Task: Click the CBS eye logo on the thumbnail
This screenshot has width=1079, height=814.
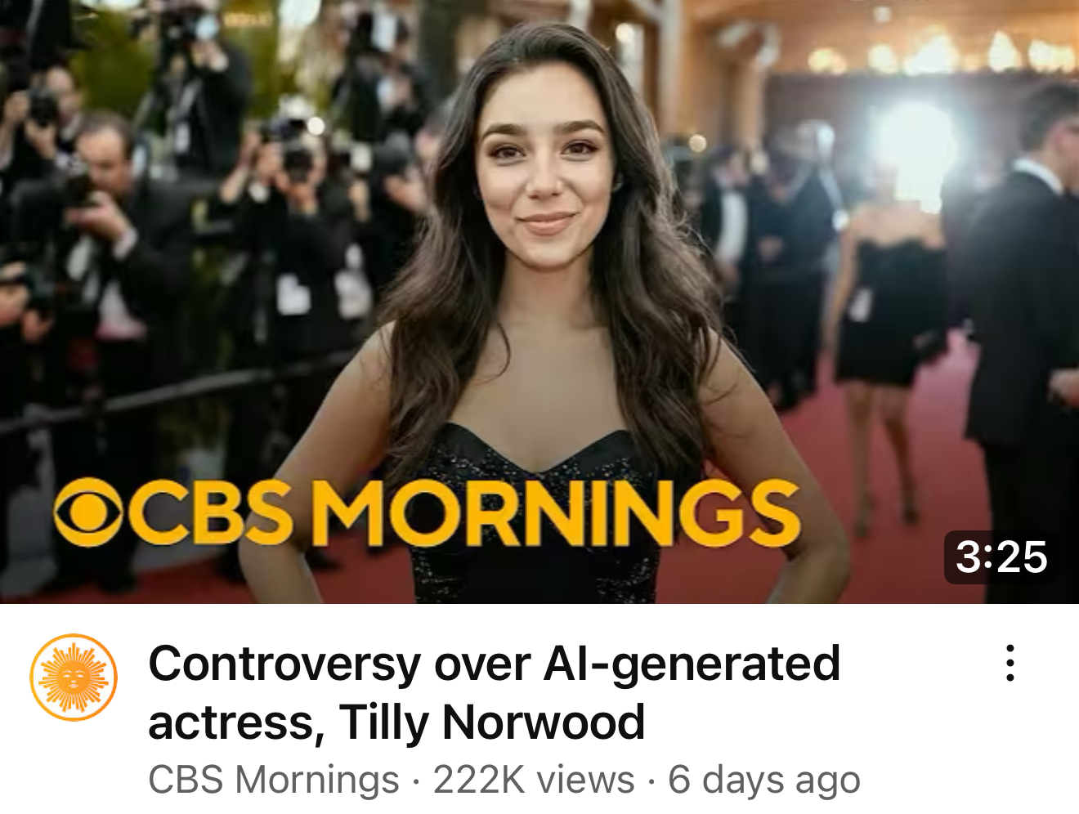Action: [88, 512]
